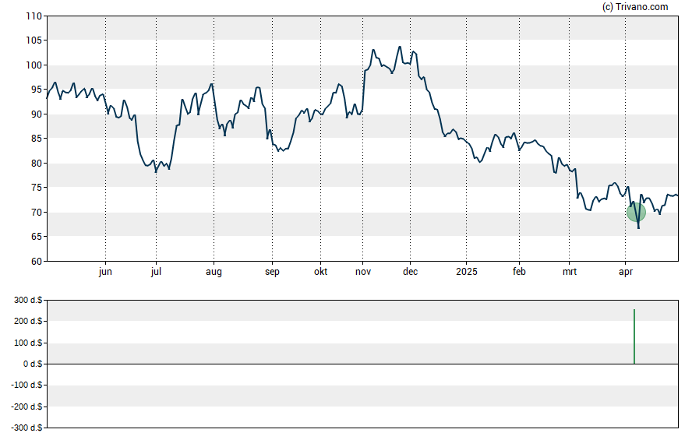Click the green circle marker on the price line
The width and height of the screenshot is (692, 440).
[x=636, y=213]
